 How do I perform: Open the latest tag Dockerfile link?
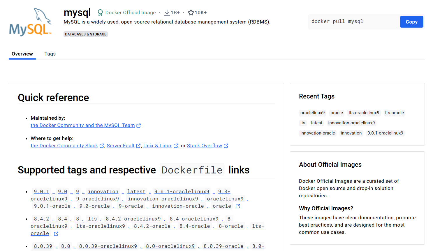tap(136, 191)
